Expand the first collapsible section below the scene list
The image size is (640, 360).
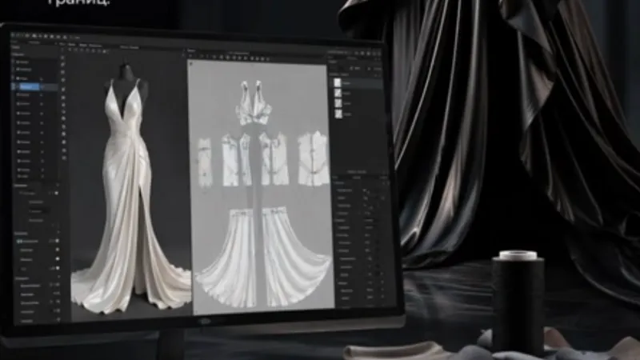(16, 186)
